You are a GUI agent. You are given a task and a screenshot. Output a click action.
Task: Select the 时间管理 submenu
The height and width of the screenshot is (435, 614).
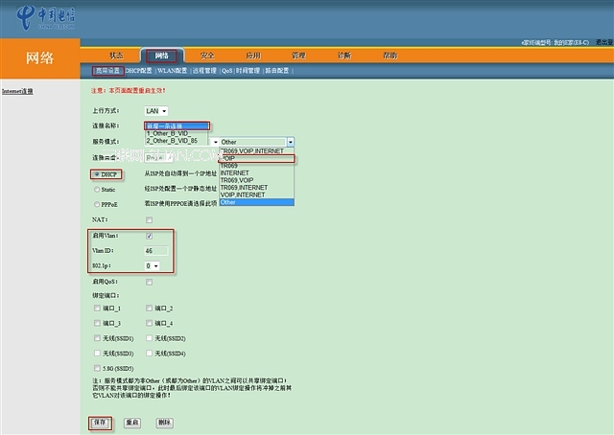click(248, 71)
